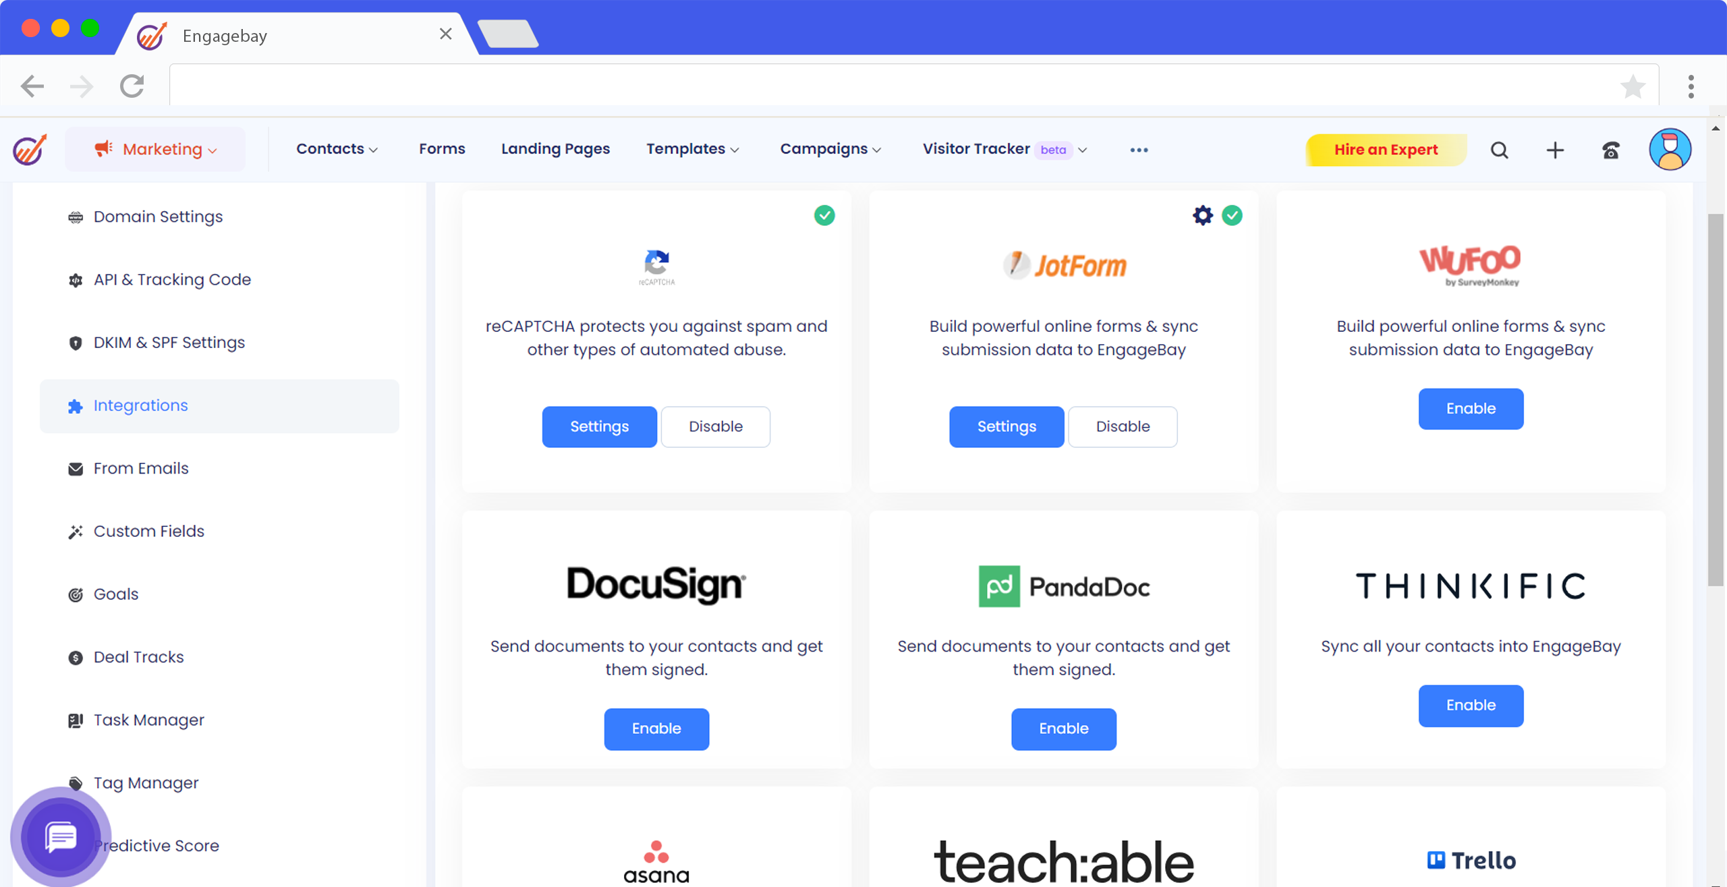Click the plus add-new icon

(1555, 150)
